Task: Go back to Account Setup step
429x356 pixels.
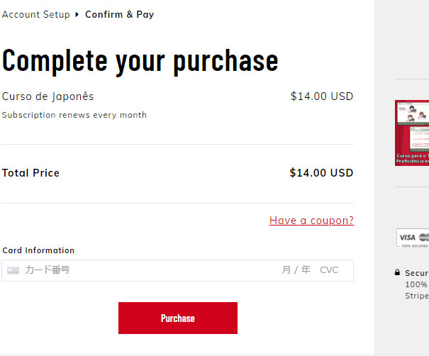Action: [36, 14]
